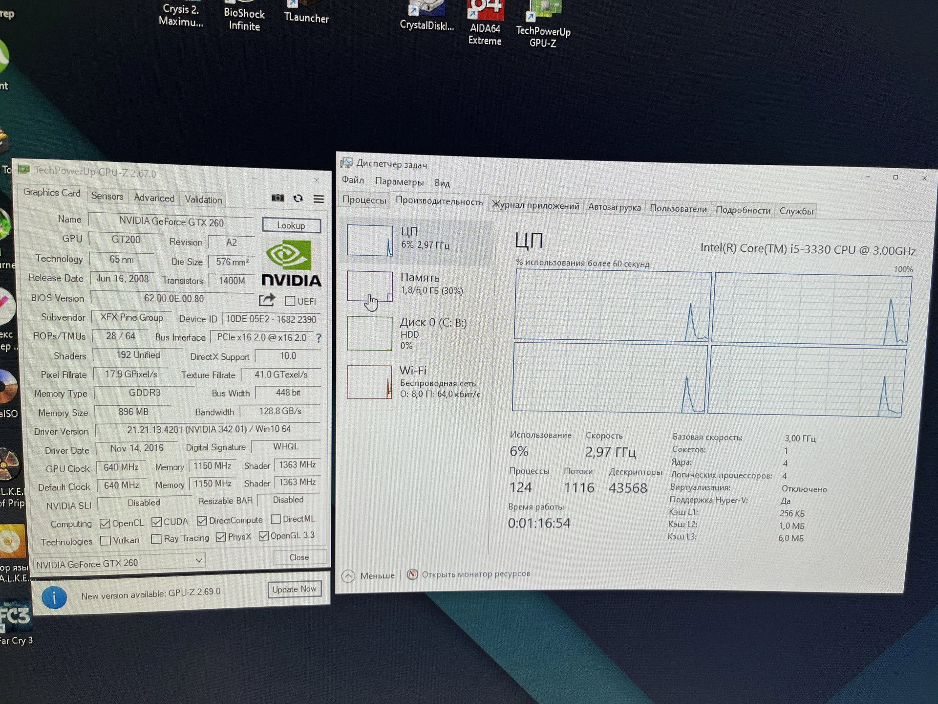The image size is (938, 704).
Task: Click the Subvendor field XFX Pine Group
Action: (x=131, y=317)
